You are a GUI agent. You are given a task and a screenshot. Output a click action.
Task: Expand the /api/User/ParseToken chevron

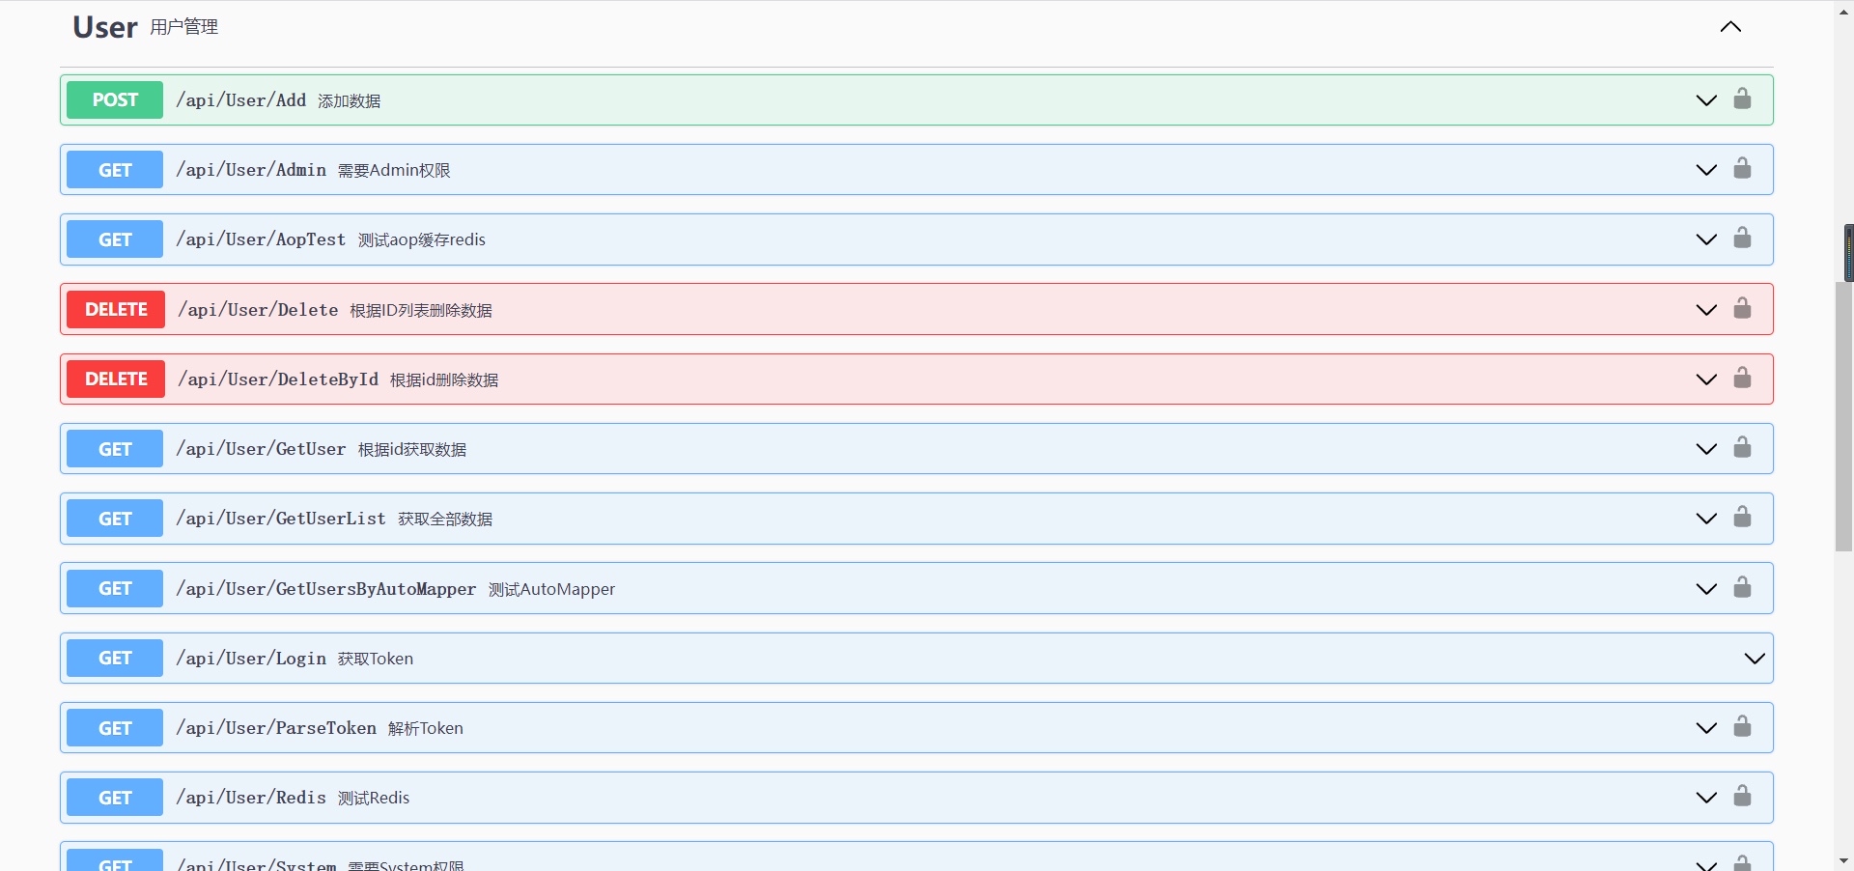tap(1706, 728)
